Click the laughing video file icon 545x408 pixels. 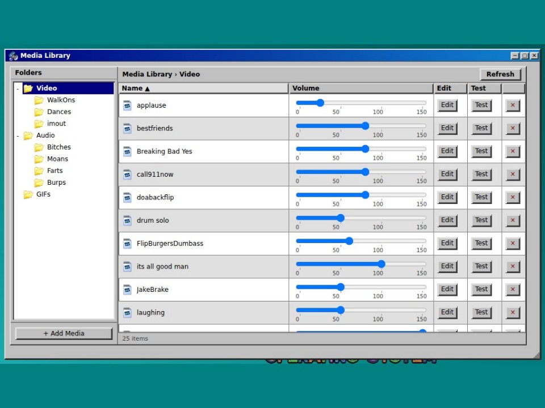coord(128,312)
